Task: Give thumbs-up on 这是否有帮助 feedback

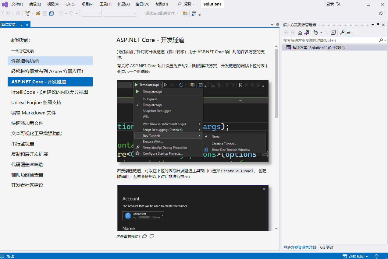Action: 144,236
